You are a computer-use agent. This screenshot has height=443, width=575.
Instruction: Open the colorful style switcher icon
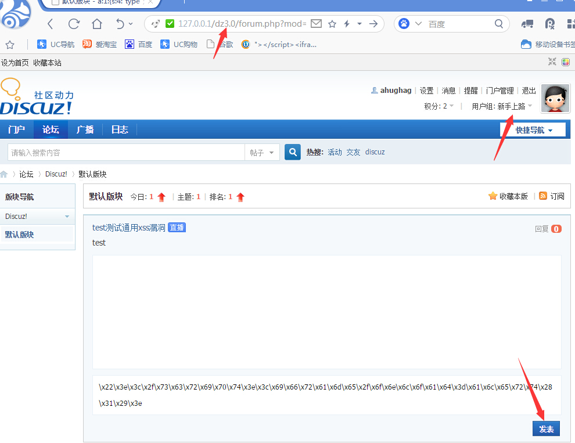[x=566, y=62]
